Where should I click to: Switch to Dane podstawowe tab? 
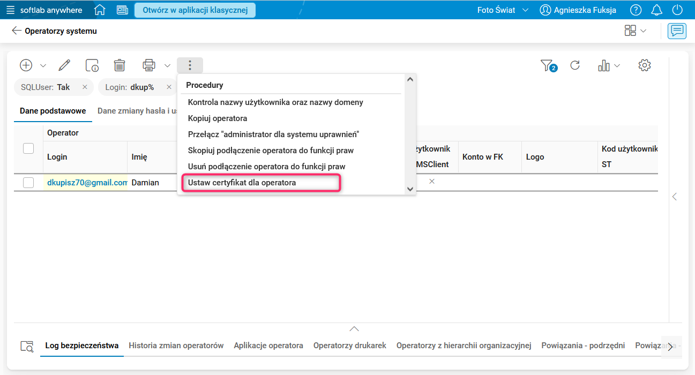53,111
